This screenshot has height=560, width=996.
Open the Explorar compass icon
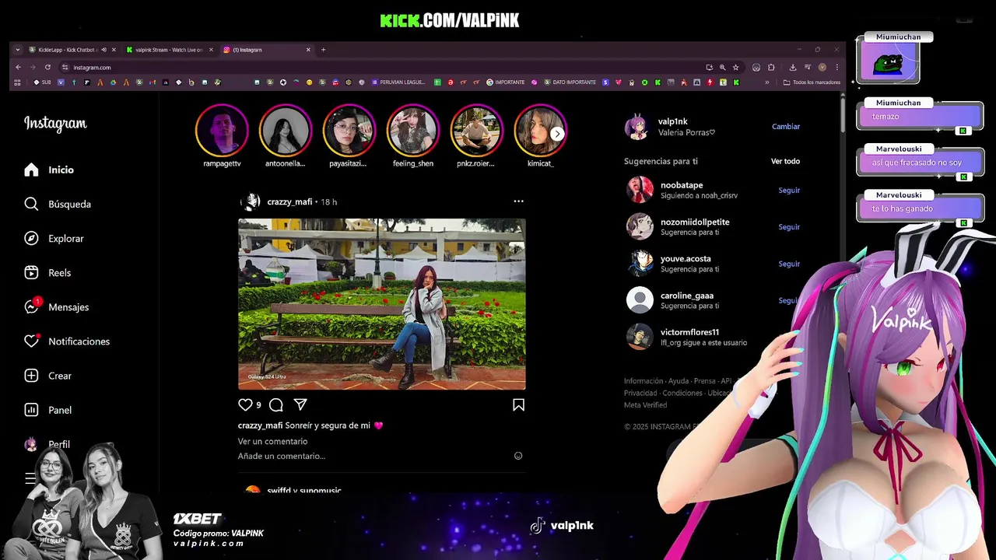31,238
